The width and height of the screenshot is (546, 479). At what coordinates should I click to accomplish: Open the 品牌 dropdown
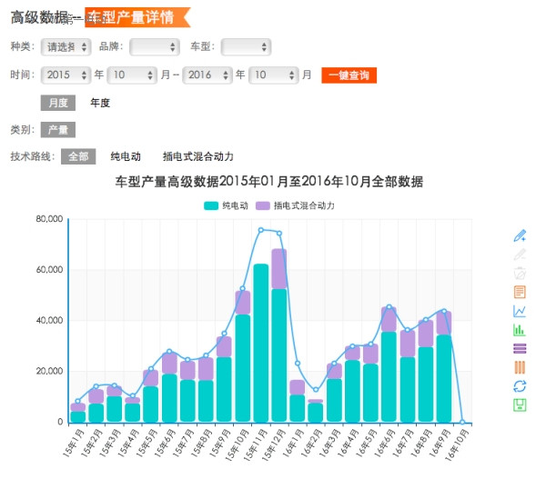tap(155, 47)
